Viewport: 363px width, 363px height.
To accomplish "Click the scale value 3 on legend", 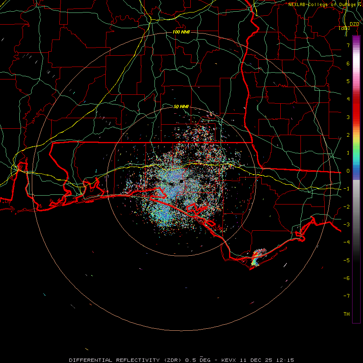I will pos(348,117).
